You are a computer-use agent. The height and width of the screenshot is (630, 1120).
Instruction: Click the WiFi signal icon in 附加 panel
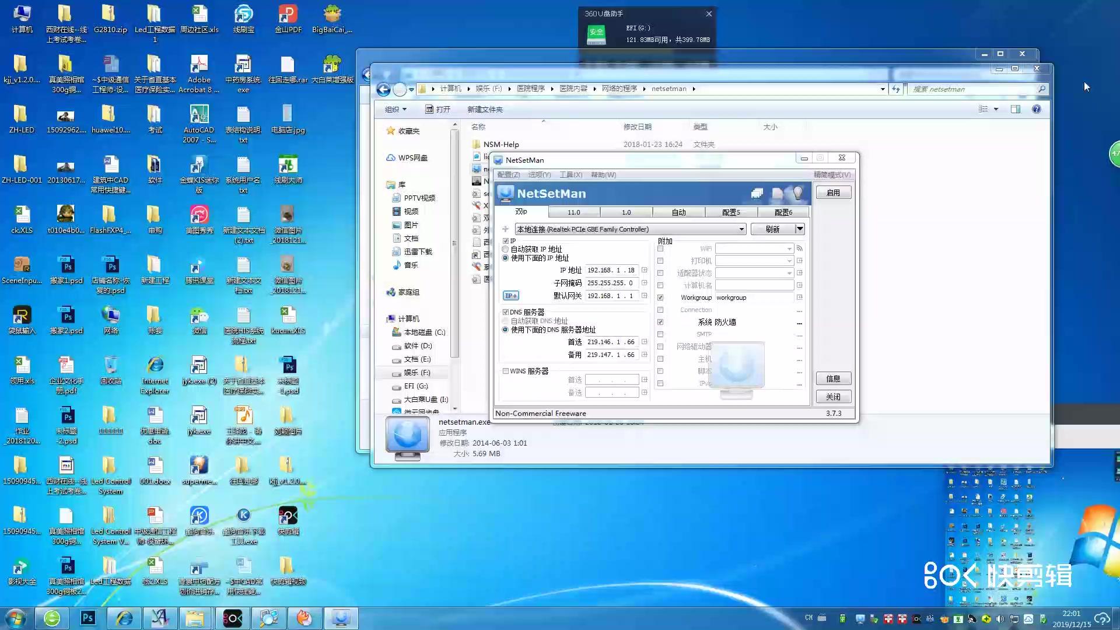pos(799,249)
